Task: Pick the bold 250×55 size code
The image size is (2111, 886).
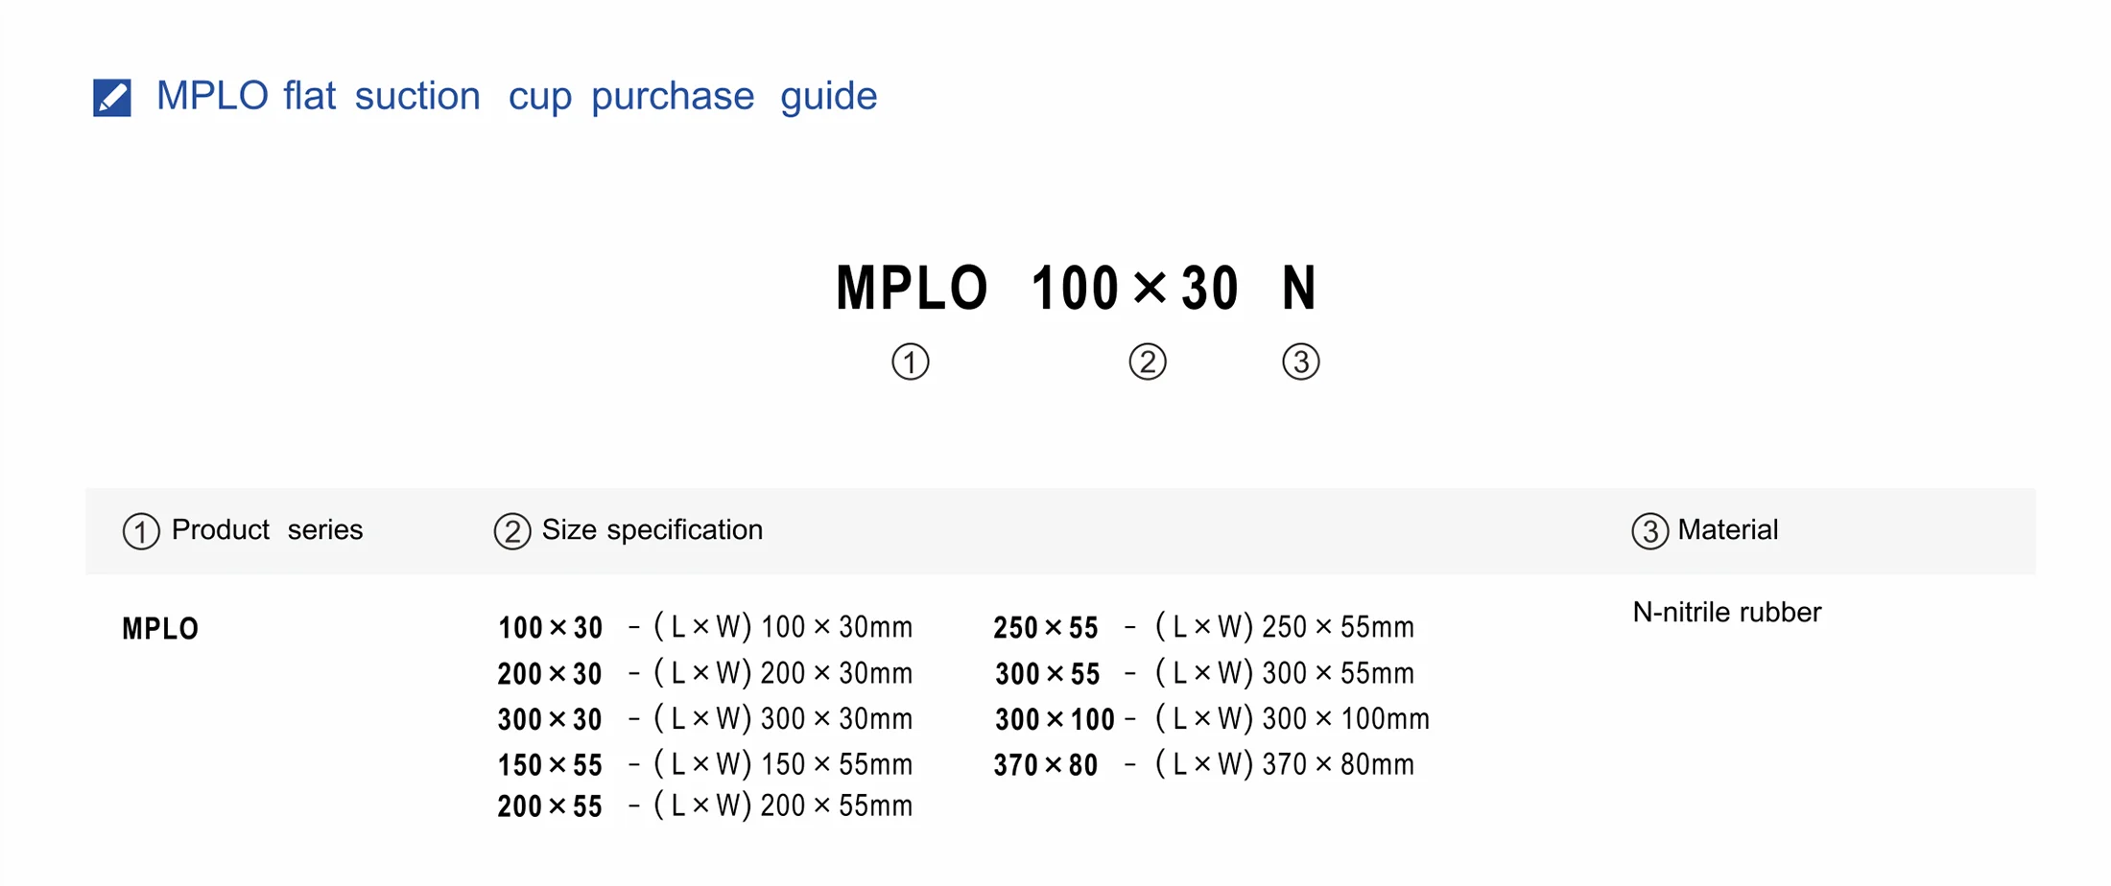Action: coord(1045,628)
